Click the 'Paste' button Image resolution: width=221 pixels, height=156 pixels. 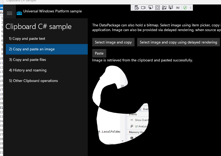point(99,53)
